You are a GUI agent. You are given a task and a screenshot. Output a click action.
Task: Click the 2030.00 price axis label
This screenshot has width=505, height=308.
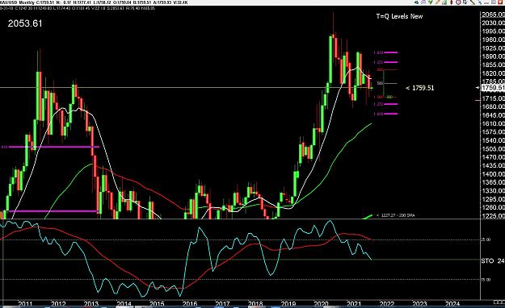(x=493, y=23)
